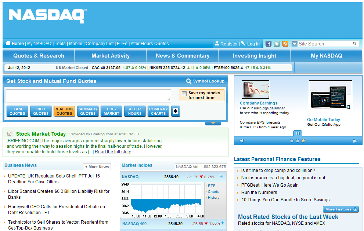Screen dimensions: 364x231
Task: Click the Stock Market Today article icon
Action: [x=10, y=134]
